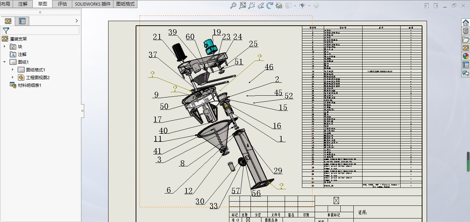Click the Zoom to Selection icon
The image size is (470, 222).
[x=252, y=5]
